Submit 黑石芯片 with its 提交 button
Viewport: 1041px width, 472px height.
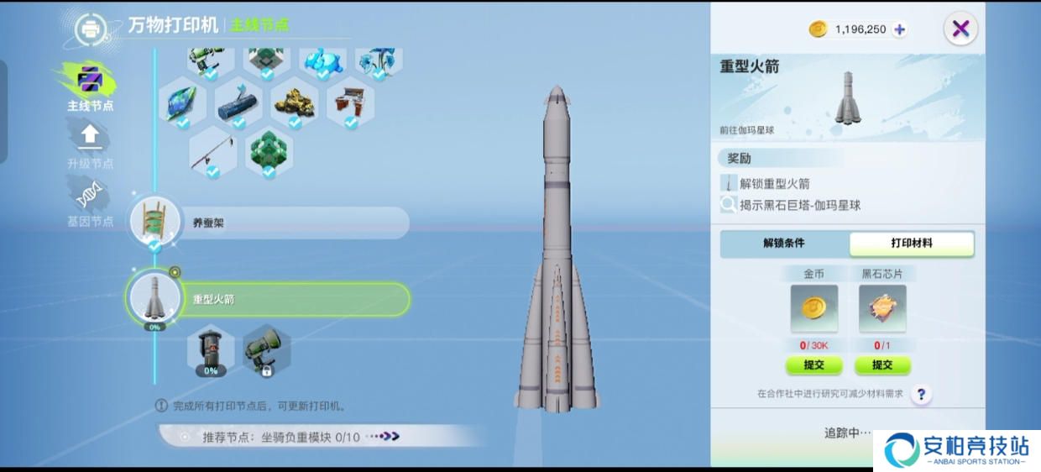882,365
